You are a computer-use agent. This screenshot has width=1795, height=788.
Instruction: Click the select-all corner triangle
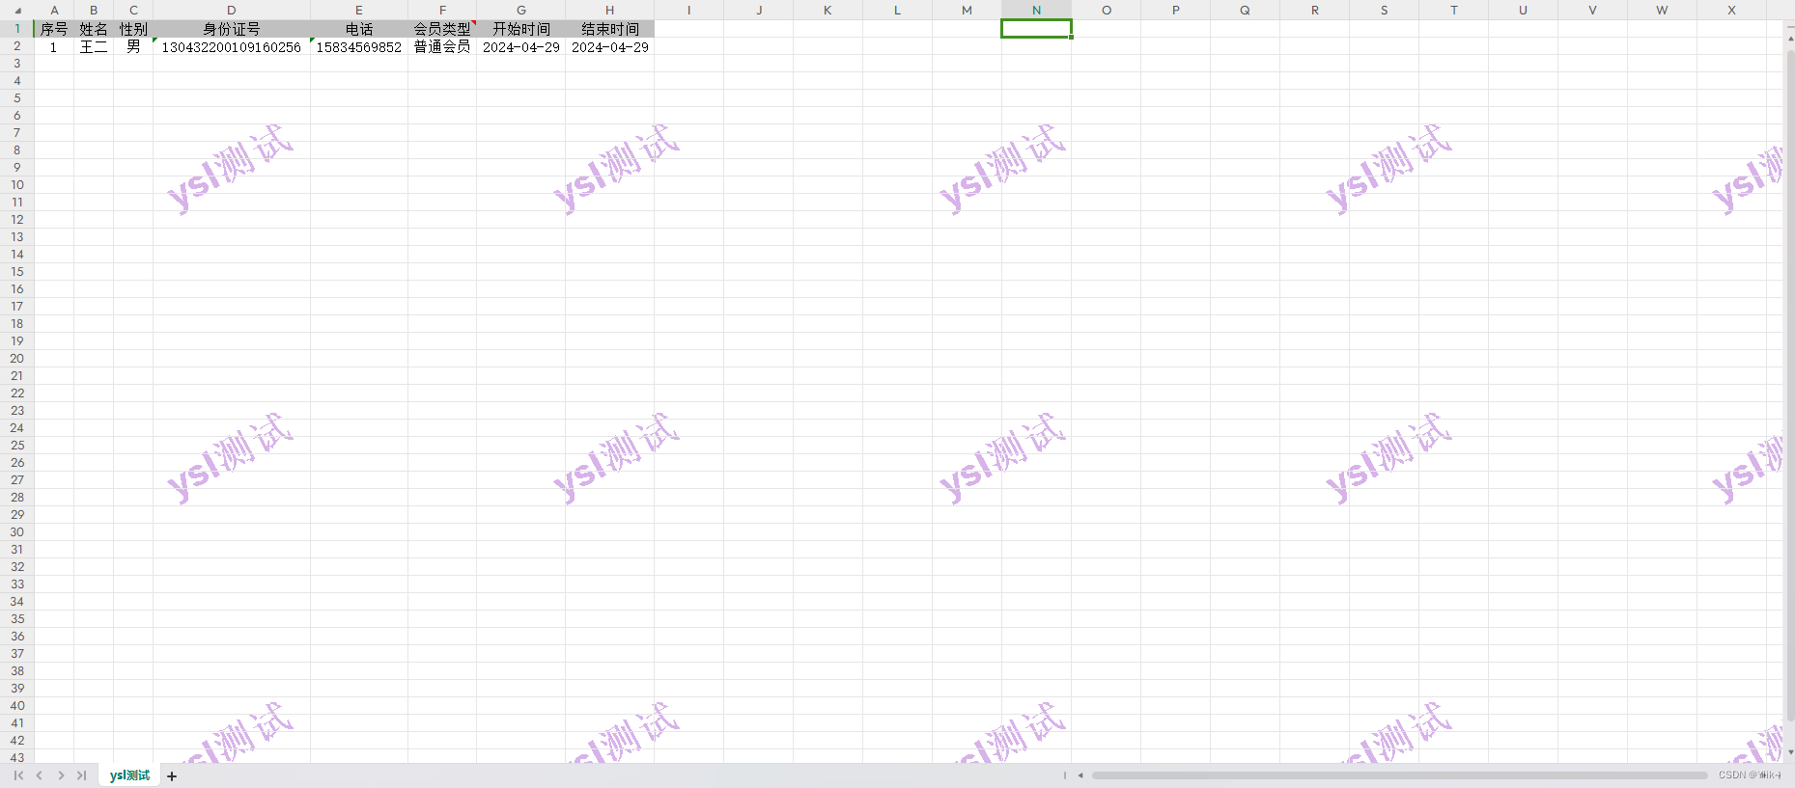coord(17,10)
